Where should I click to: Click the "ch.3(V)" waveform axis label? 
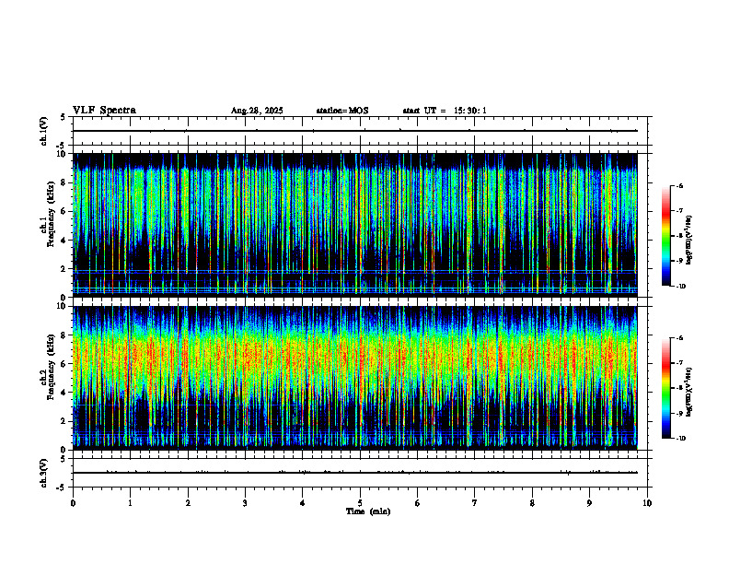pos(44,473)
